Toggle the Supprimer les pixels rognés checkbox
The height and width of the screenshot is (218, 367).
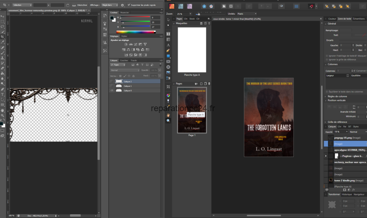129,5
